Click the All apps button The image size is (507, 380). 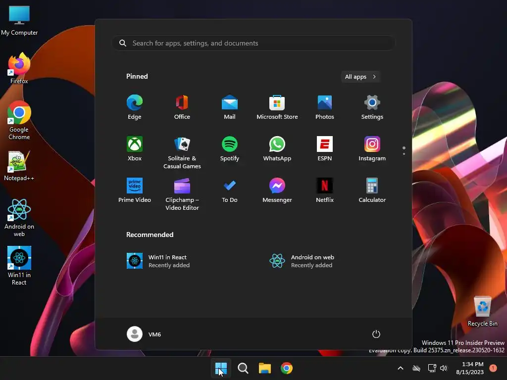click(360, 77)
